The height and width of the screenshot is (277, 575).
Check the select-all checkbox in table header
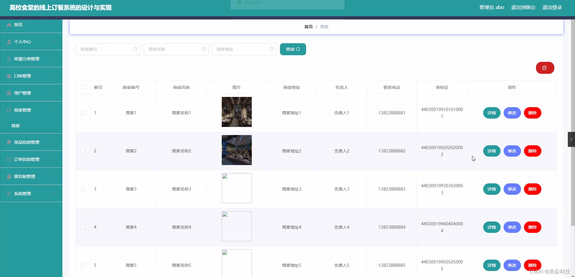pyautogui.click(x=83, y=87)
